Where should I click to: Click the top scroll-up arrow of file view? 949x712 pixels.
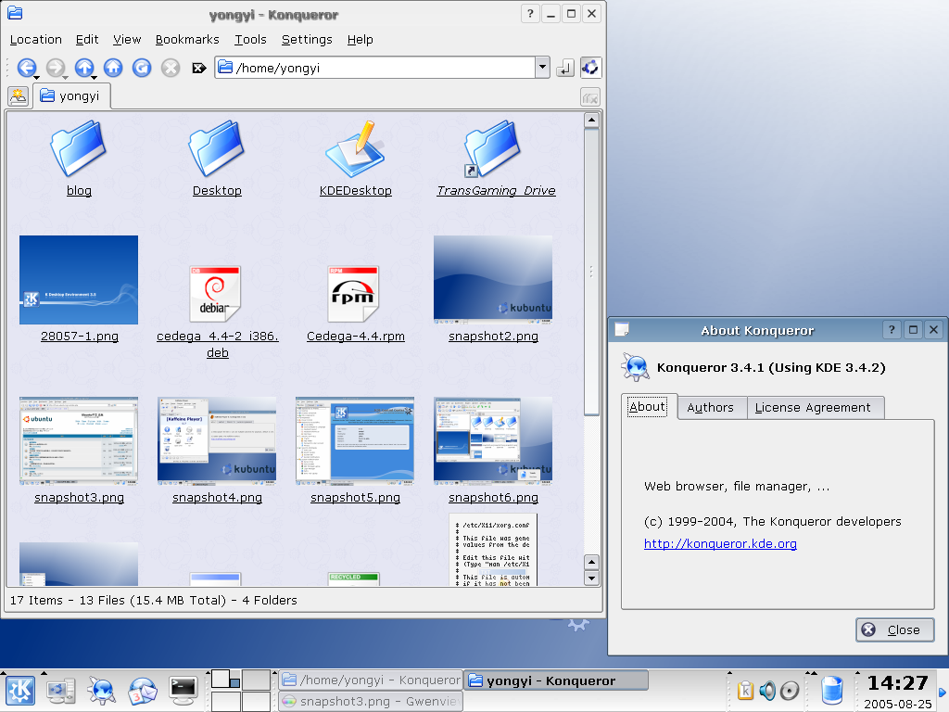click(x=591, y=120)
